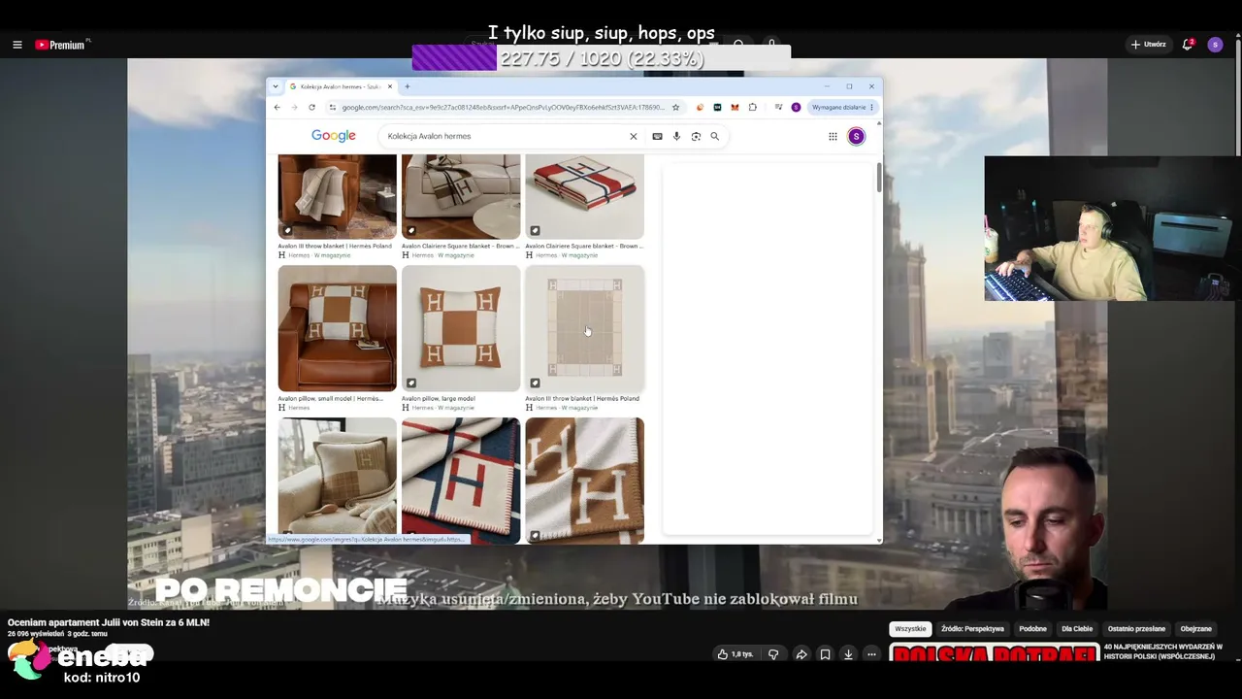1242x699 pixels.
Task: Click Avalon III throw blanket Hermès Poland caption under beige blanket
Action: 582,398
